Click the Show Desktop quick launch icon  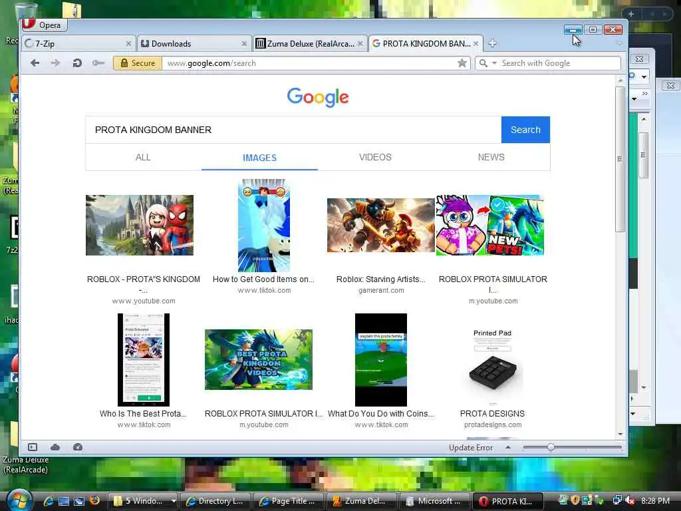(64, 501)
